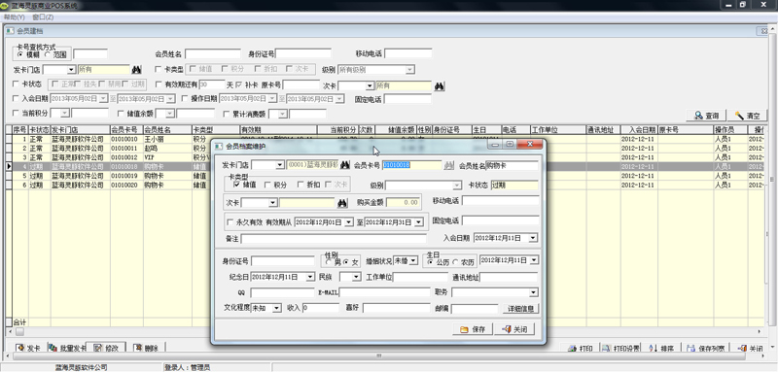Open 纪念日 date dropdown

[x=310, y=277]
